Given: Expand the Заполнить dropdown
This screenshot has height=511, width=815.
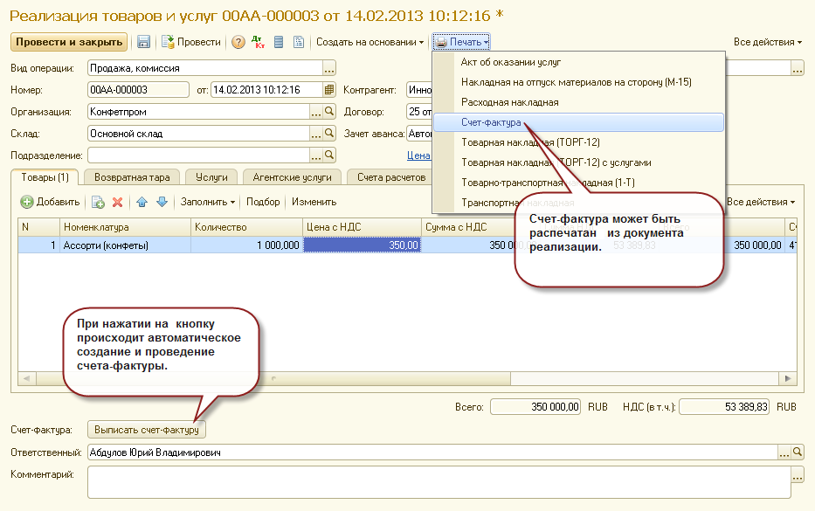Looking at the screenshot, I should (207, 202).
